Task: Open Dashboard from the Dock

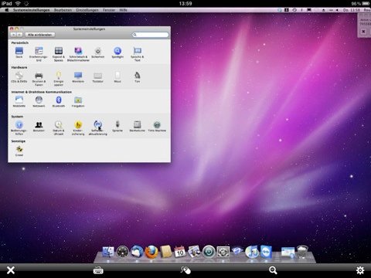Action: point(122,252)
